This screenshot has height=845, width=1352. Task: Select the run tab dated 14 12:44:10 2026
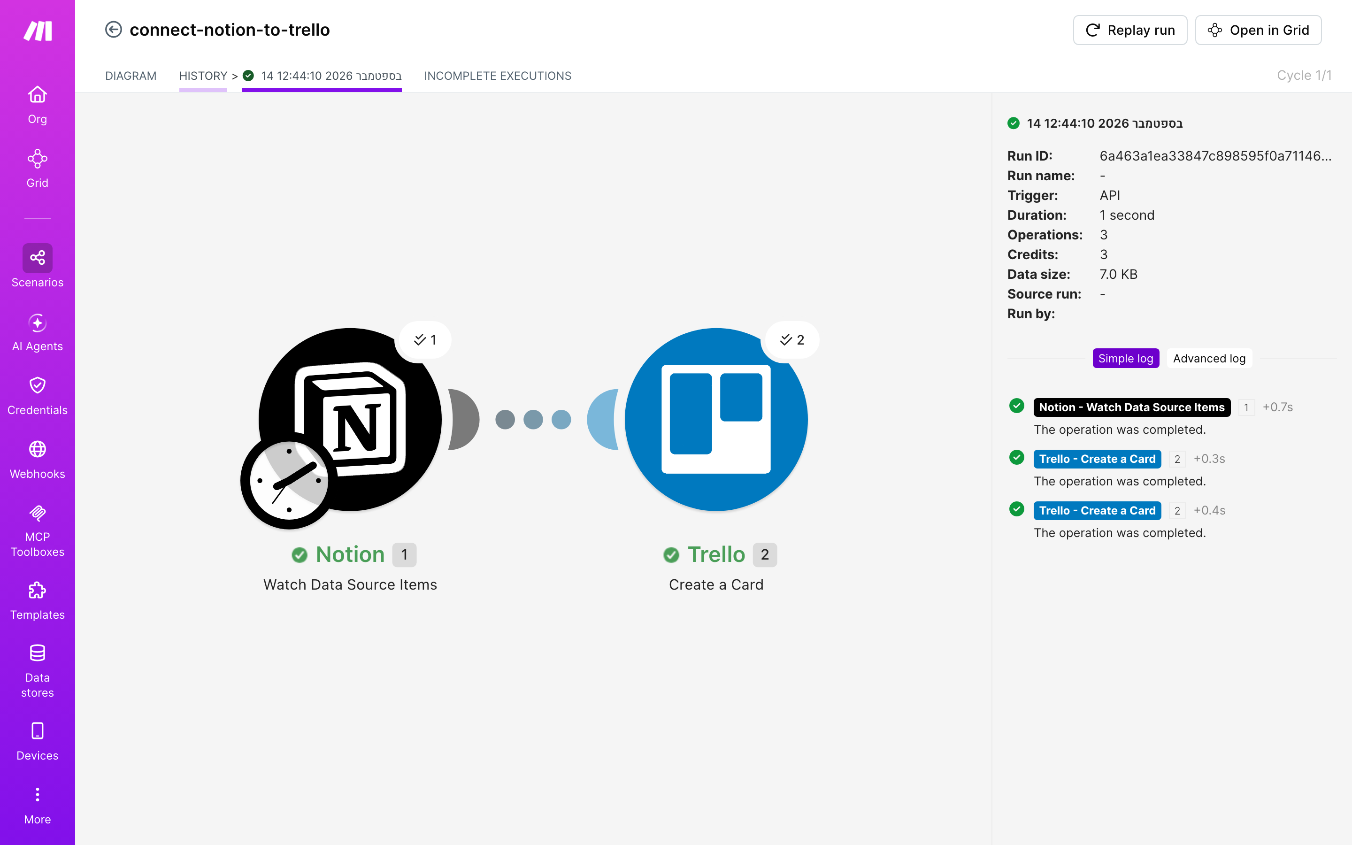[x=323, y=76]
